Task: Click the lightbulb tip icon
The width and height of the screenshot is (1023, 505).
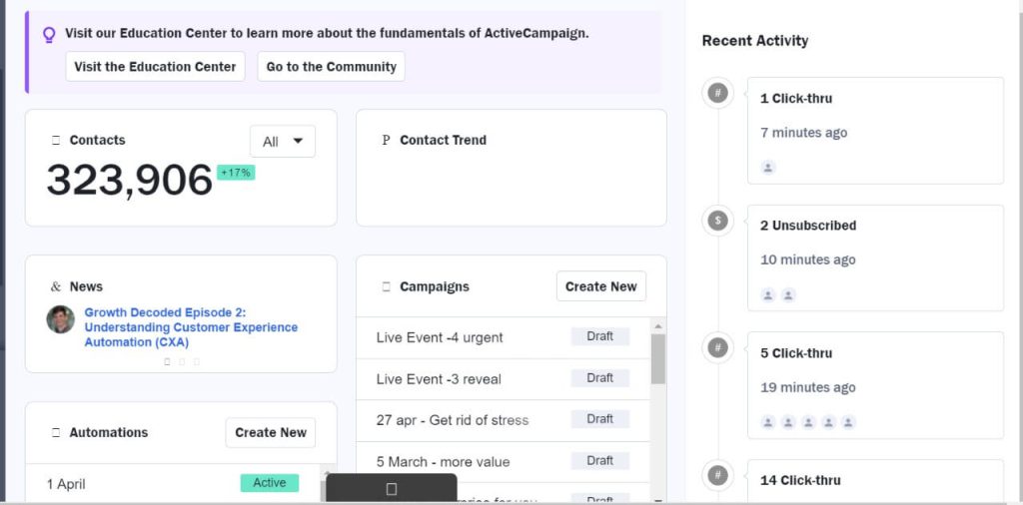Action: (x=49, y=35)
